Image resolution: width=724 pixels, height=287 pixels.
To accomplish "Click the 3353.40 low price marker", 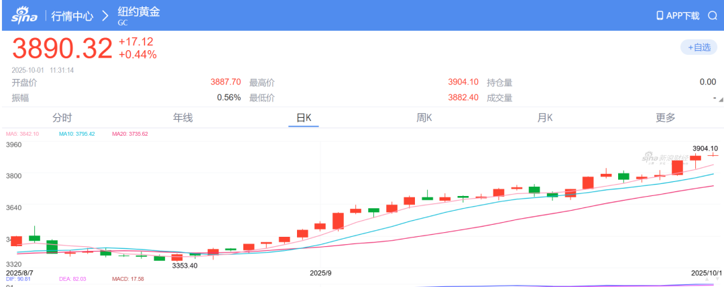I will (x=184, y=266).
